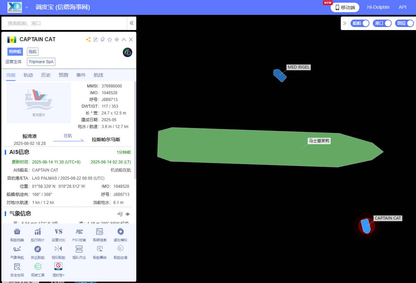Open the 附近船舶 nearby ships compass icon

[x=38, y=249]
